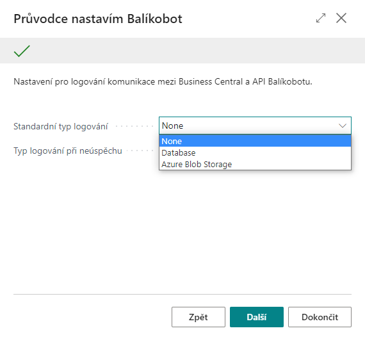Click the green checkmark icon in the banner
This screenshot has height=342, width=365.
pos(22,51)
